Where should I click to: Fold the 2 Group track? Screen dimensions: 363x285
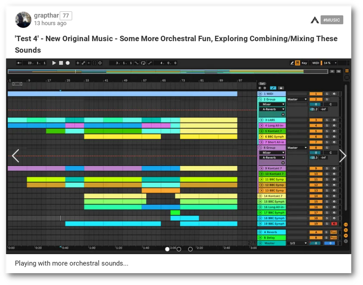coord(260,99)
